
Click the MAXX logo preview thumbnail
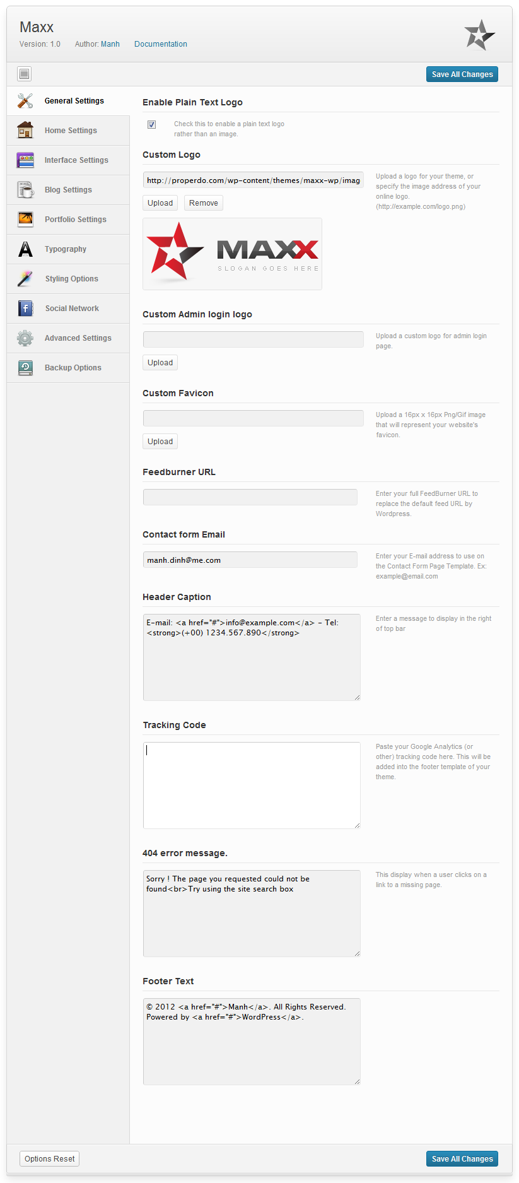coord(232,254)
